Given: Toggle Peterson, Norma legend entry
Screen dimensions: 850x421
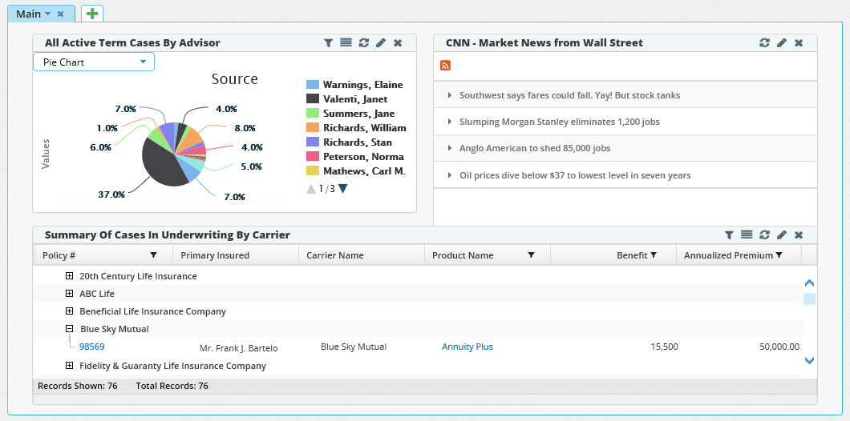Looking at the screenshot, I should click(x=362, y=157).
